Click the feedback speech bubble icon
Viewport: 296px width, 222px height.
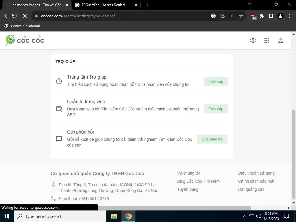(59, 139)
